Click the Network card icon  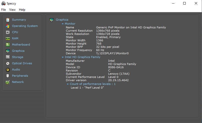(8, 82)
